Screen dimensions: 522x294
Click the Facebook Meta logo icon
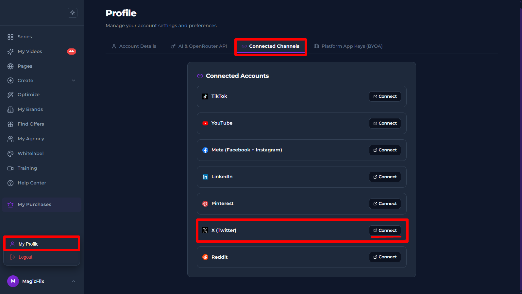tap(205, 150)
